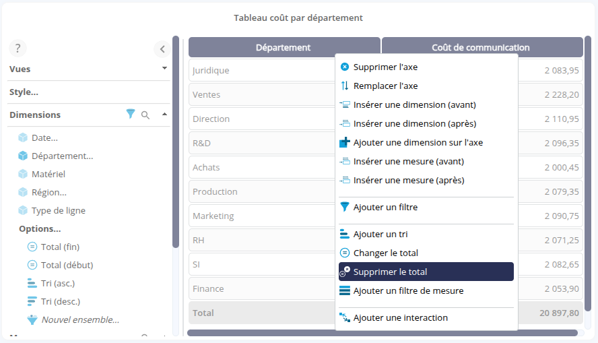This screenshot has width=598, height=343.
Task: Open the Dimensions search magnifier
Action: tap(145, 115)
